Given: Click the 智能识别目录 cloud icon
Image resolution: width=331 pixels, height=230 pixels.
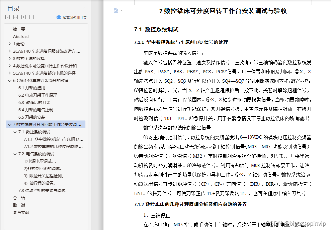Looking at the screenshot, I should pos(59,17).
